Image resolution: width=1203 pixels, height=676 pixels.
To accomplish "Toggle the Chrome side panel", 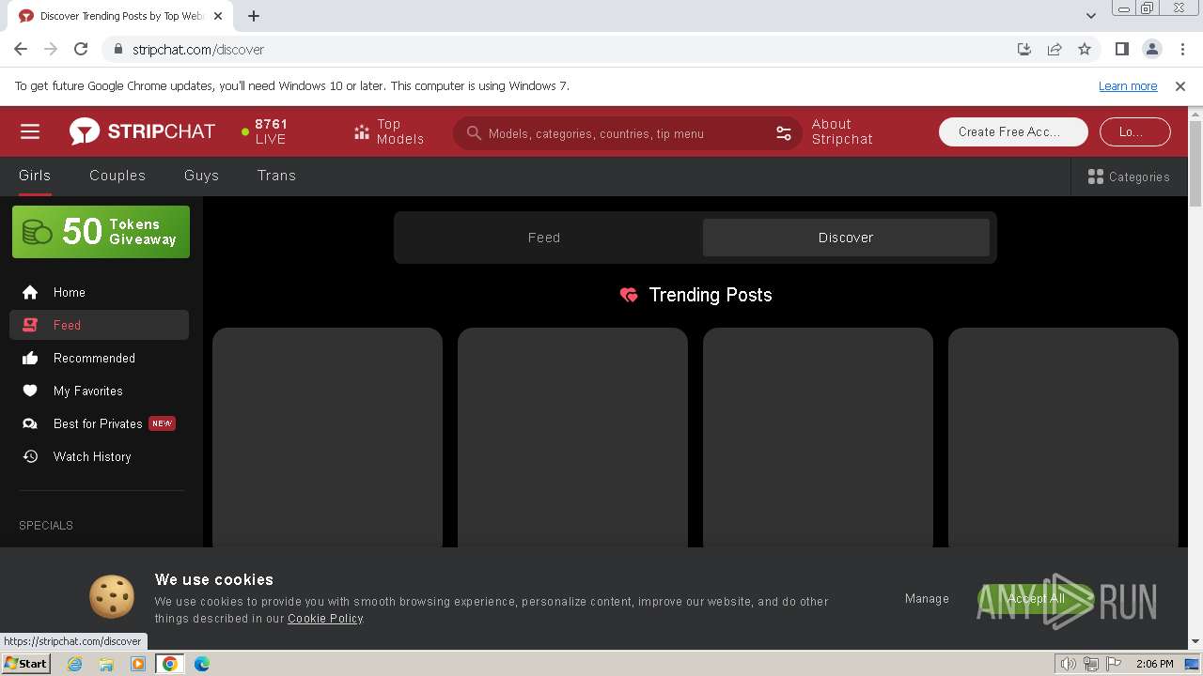I will coord(1122,49).
